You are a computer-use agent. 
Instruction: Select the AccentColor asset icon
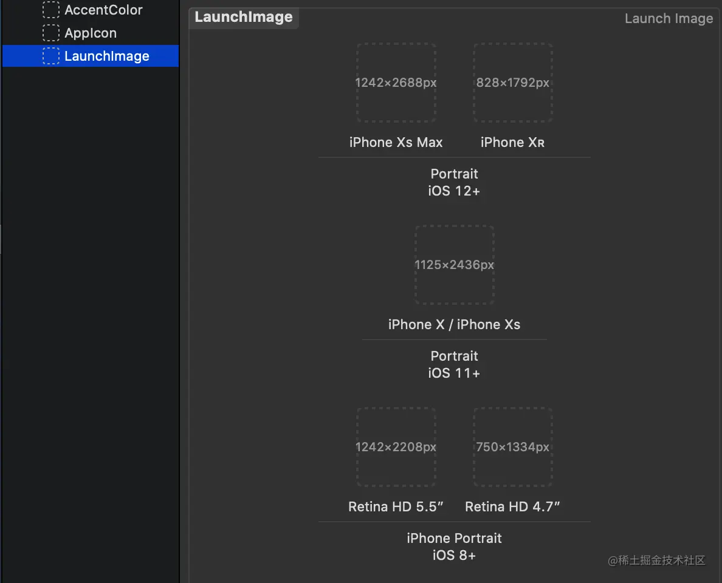click(x=50, y=10)
